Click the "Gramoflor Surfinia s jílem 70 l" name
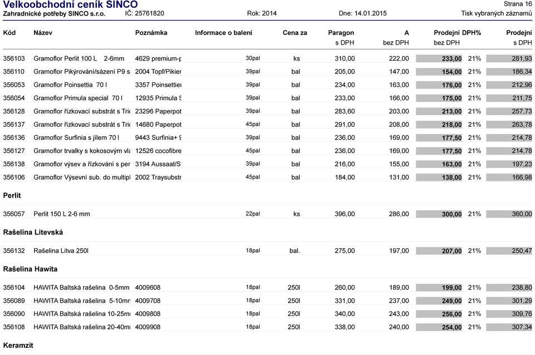 coord(76,137)
